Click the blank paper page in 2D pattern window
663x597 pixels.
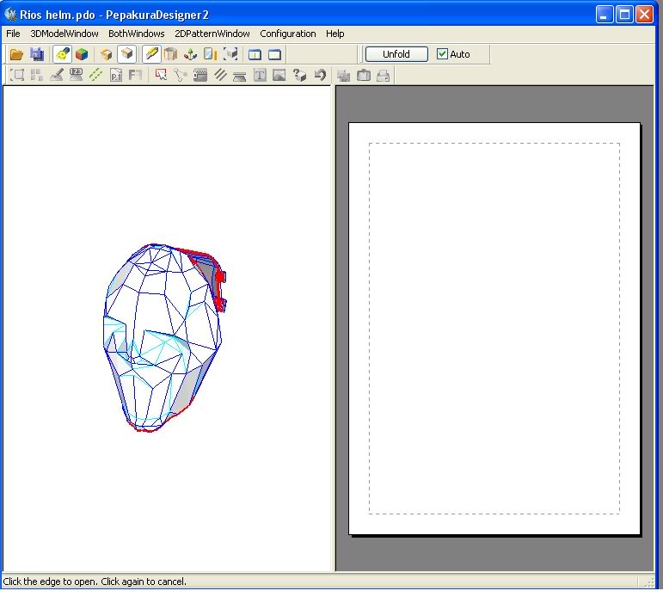pyautogui.click(x=494, y=329)
